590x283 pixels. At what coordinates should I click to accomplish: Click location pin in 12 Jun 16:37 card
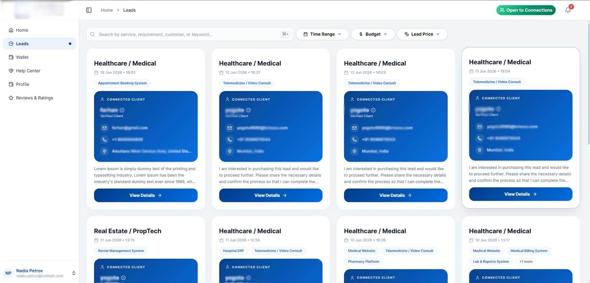tap(230, 151)
